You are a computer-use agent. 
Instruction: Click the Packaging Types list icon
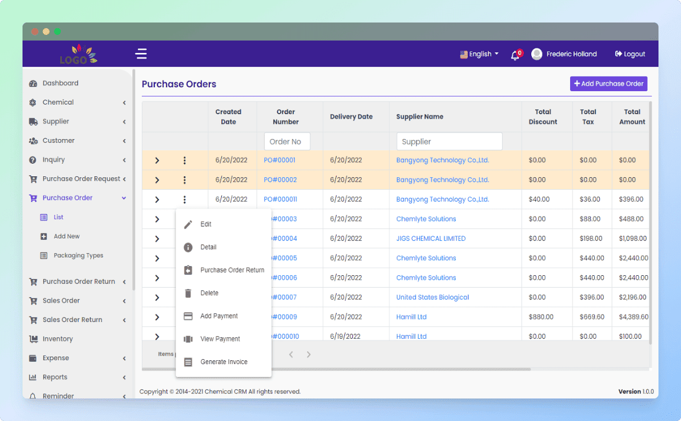click(x=44, y=256)
